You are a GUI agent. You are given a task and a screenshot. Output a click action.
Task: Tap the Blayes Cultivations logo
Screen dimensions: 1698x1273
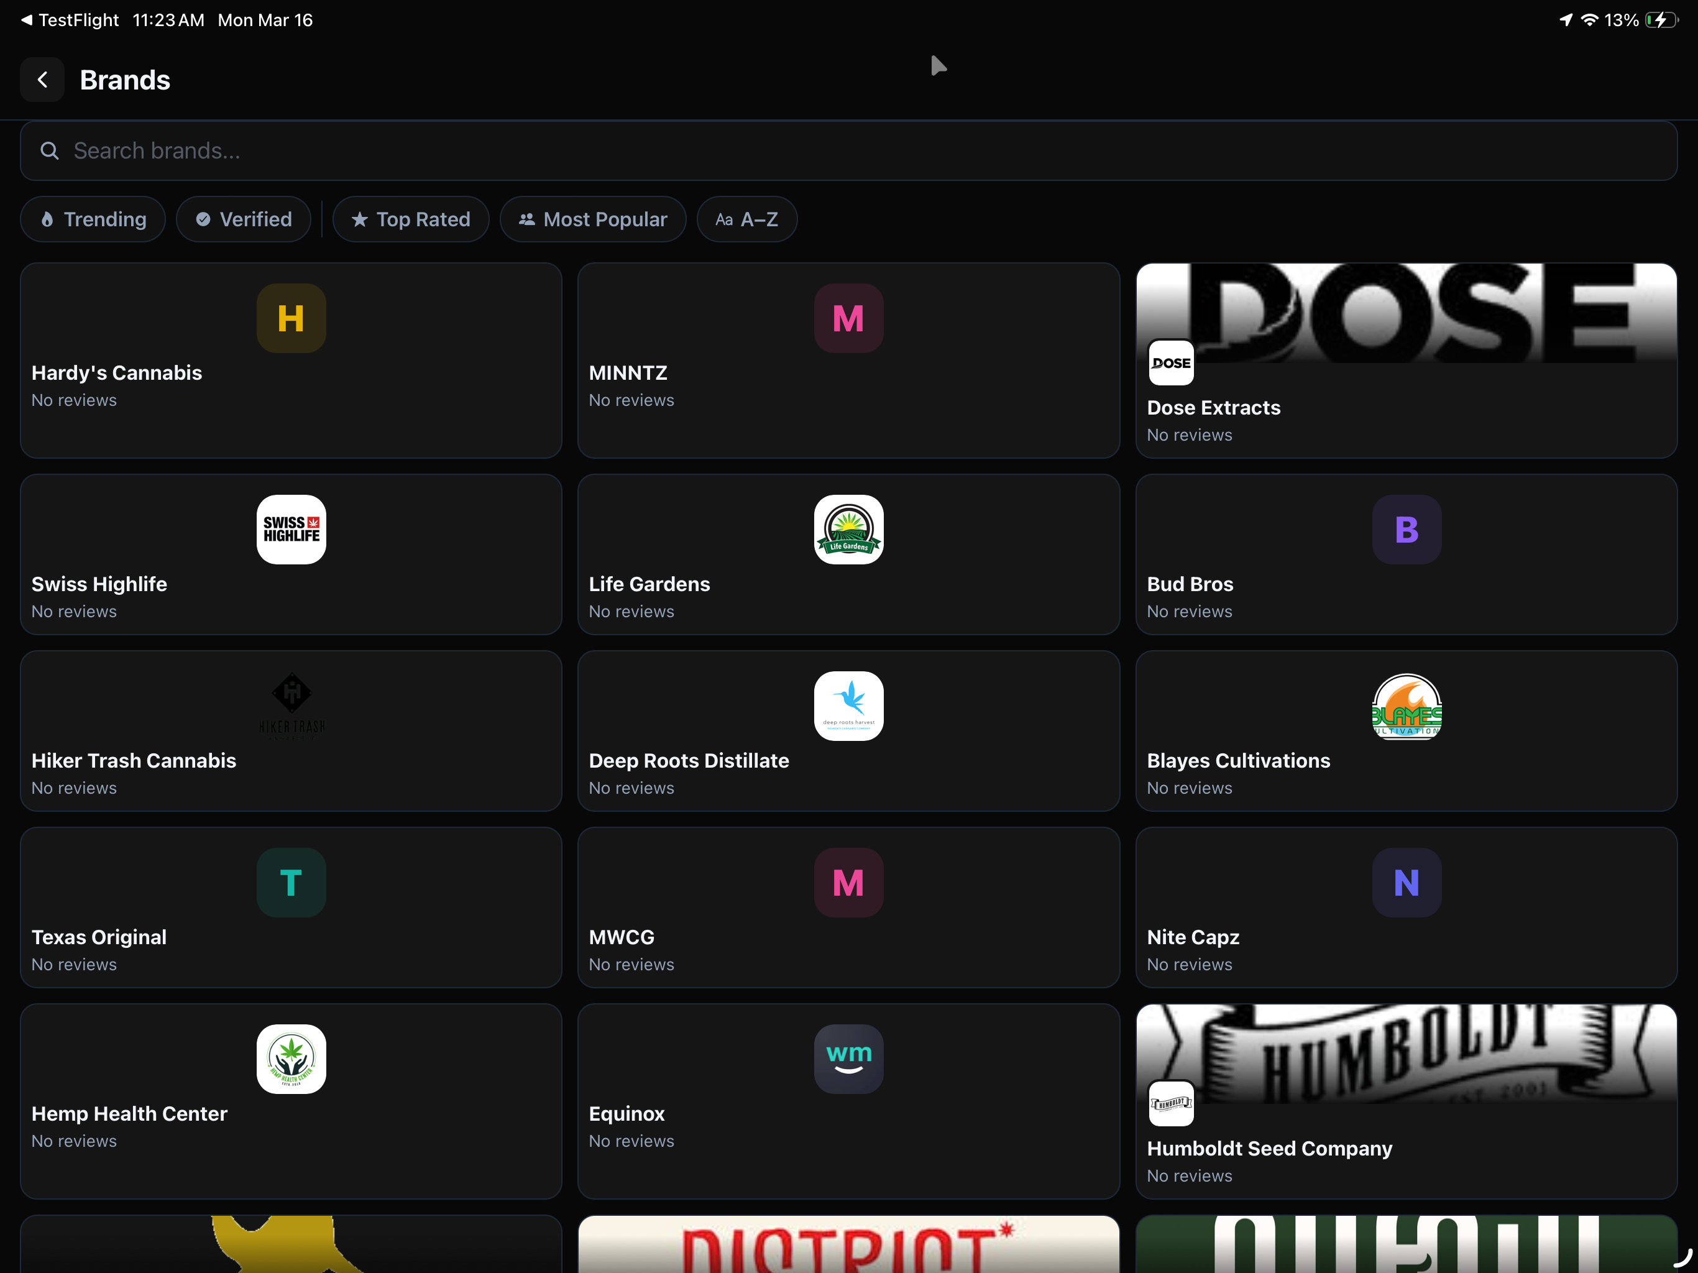1407,706
